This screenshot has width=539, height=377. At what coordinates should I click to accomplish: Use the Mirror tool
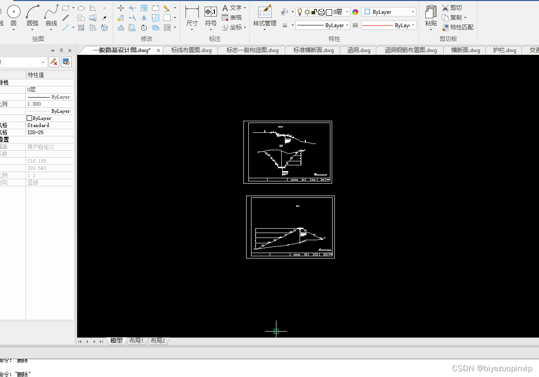pos(144,18)
